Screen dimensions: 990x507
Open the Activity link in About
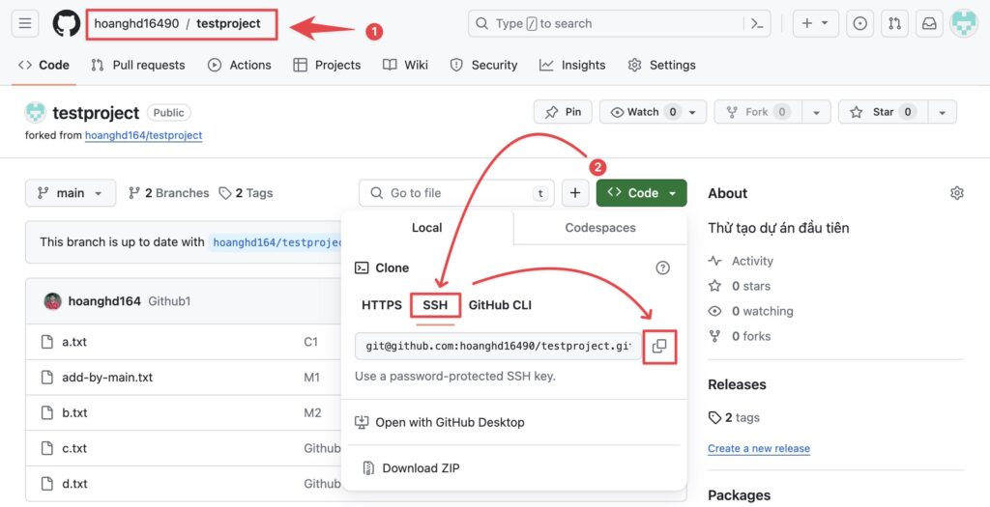pos(741,261)
